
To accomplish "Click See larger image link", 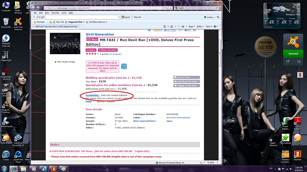I will pos(65,62).
